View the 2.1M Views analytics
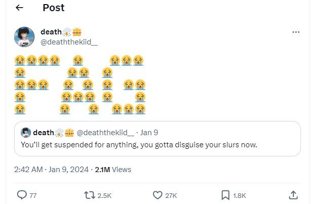The image size is (311, 204). point(113,170)
